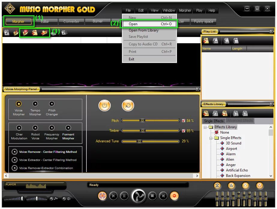Click the orange morpher target button in player
This screenshot has width=277, height=209.
coord(102,196)
